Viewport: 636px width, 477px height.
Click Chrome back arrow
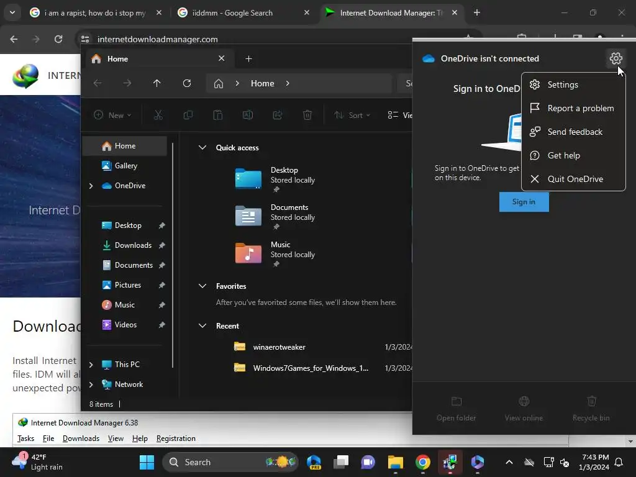(x=14, y=39)
